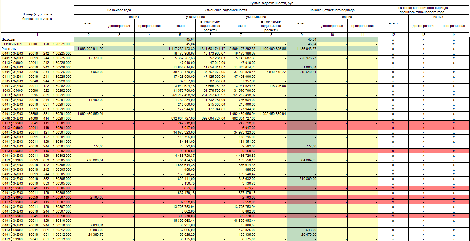Click header 'на конец аналогичного периода прошлого финансового года'
The width and height of the screenshot is (470, 241).
click(x=423, y=10)
